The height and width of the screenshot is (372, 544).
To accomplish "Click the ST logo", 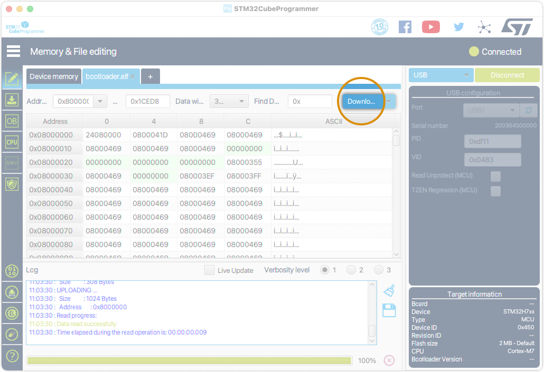I will point(517,27).
